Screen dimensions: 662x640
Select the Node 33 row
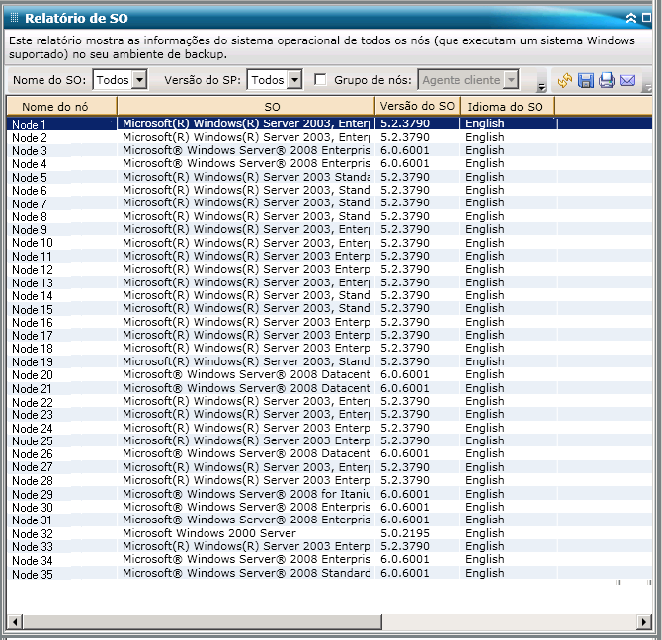click(x=329, y=546)
